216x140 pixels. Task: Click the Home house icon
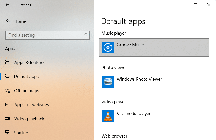(8, 21)
